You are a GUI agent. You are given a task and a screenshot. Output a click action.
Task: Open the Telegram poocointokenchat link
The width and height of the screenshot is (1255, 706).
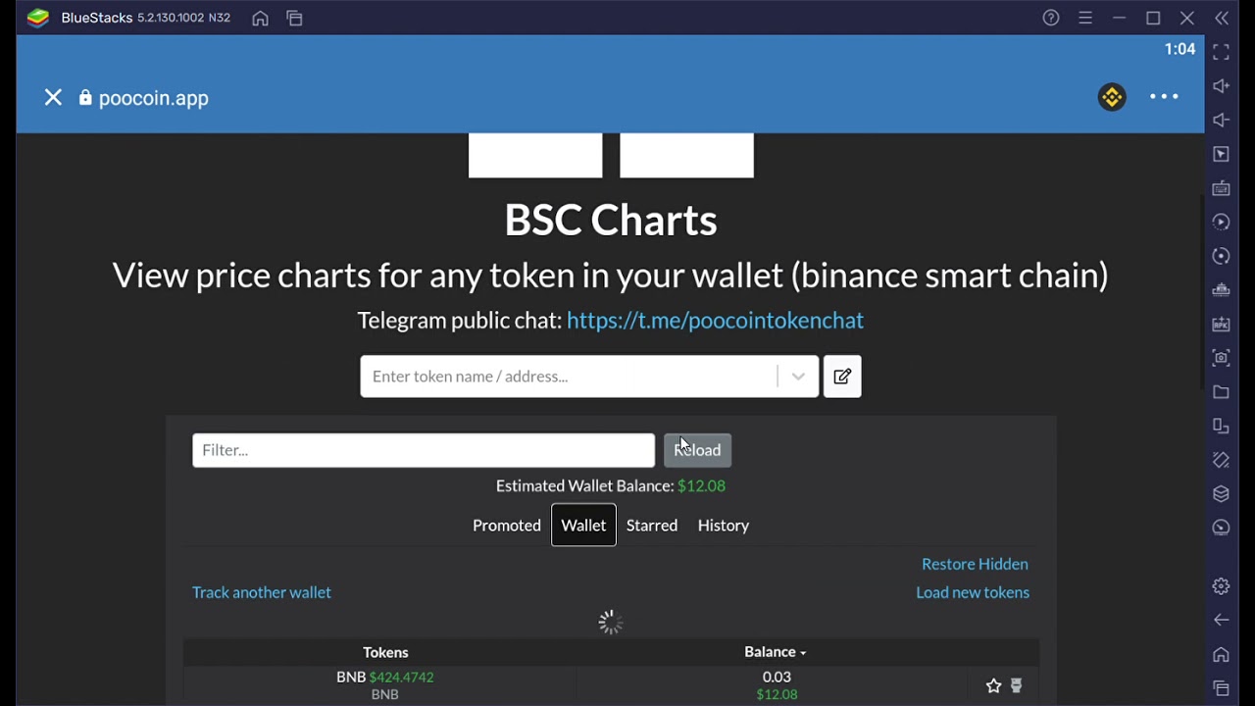[x=715, y=321]
